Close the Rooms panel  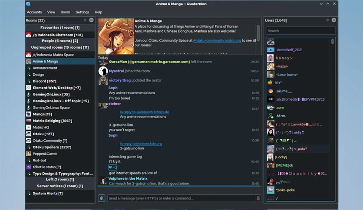[92, 20]
